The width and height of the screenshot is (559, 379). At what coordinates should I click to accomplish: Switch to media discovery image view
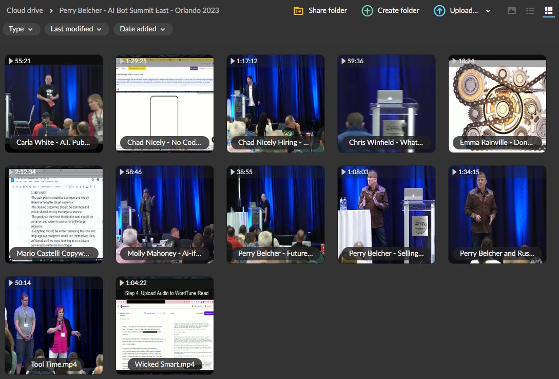[511, 11]
